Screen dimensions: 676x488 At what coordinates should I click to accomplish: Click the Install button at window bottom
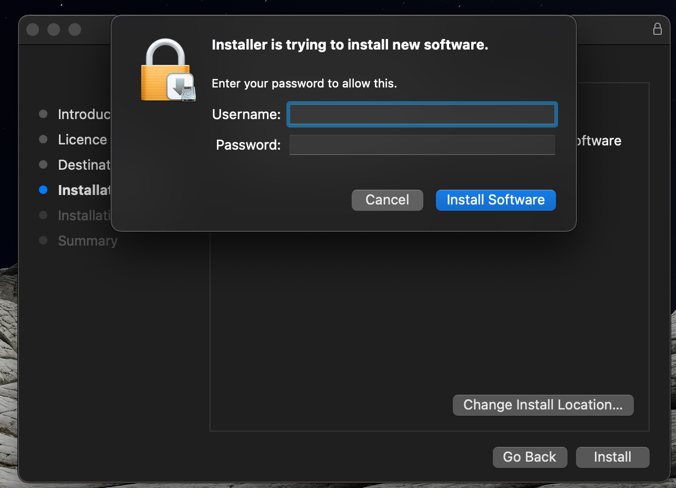pos(613,457)
